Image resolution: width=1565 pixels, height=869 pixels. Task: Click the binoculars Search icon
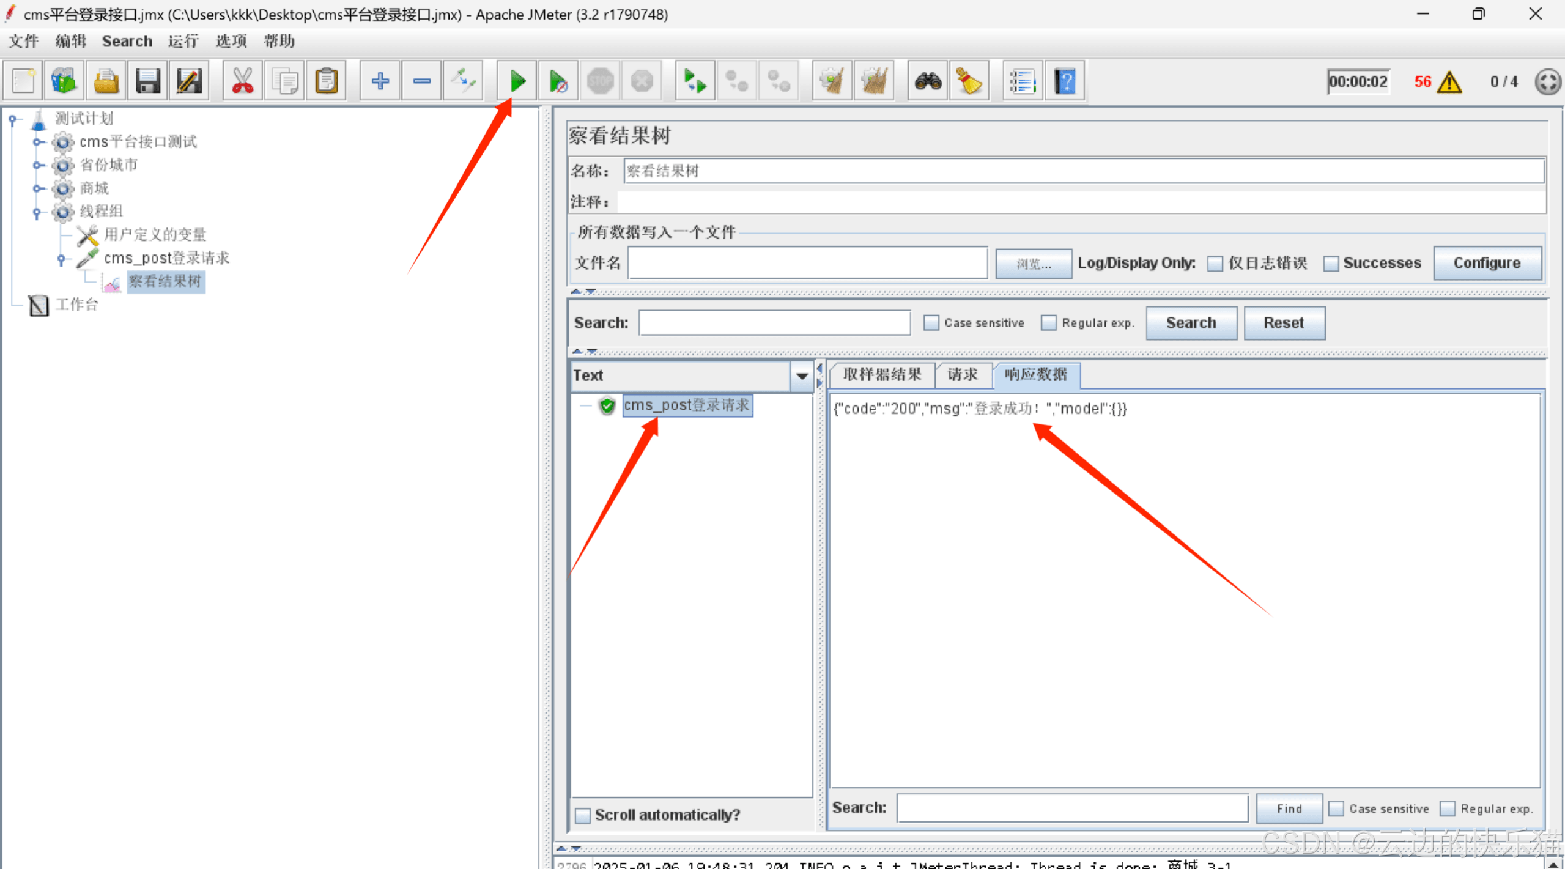tap(927, 81)
